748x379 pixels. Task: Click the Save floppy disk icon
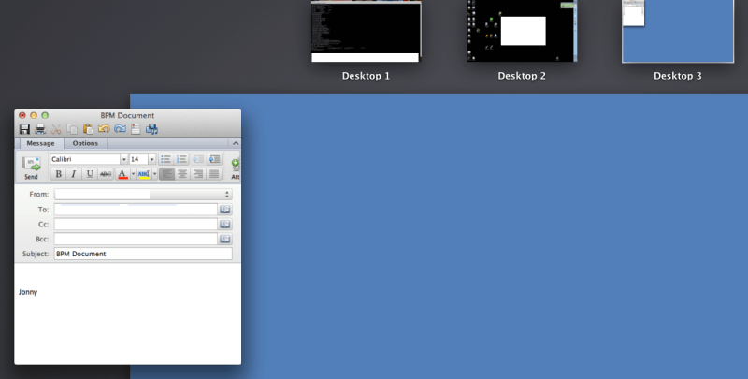click(x=24, y=129)
